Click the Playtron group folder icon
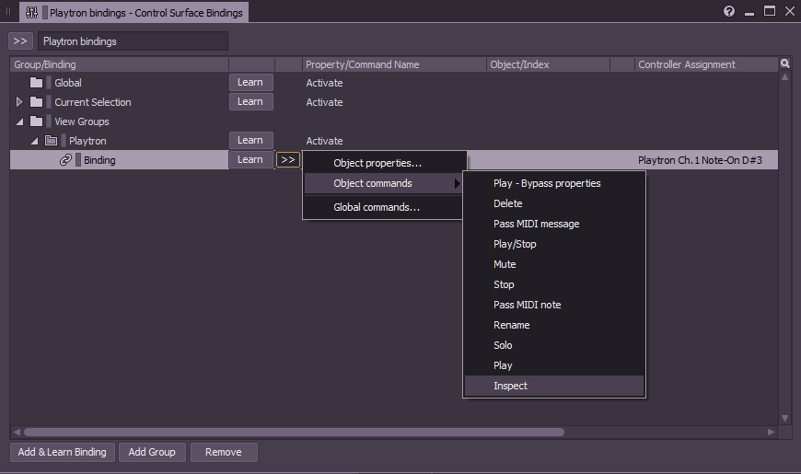 [x=51, y=141]
